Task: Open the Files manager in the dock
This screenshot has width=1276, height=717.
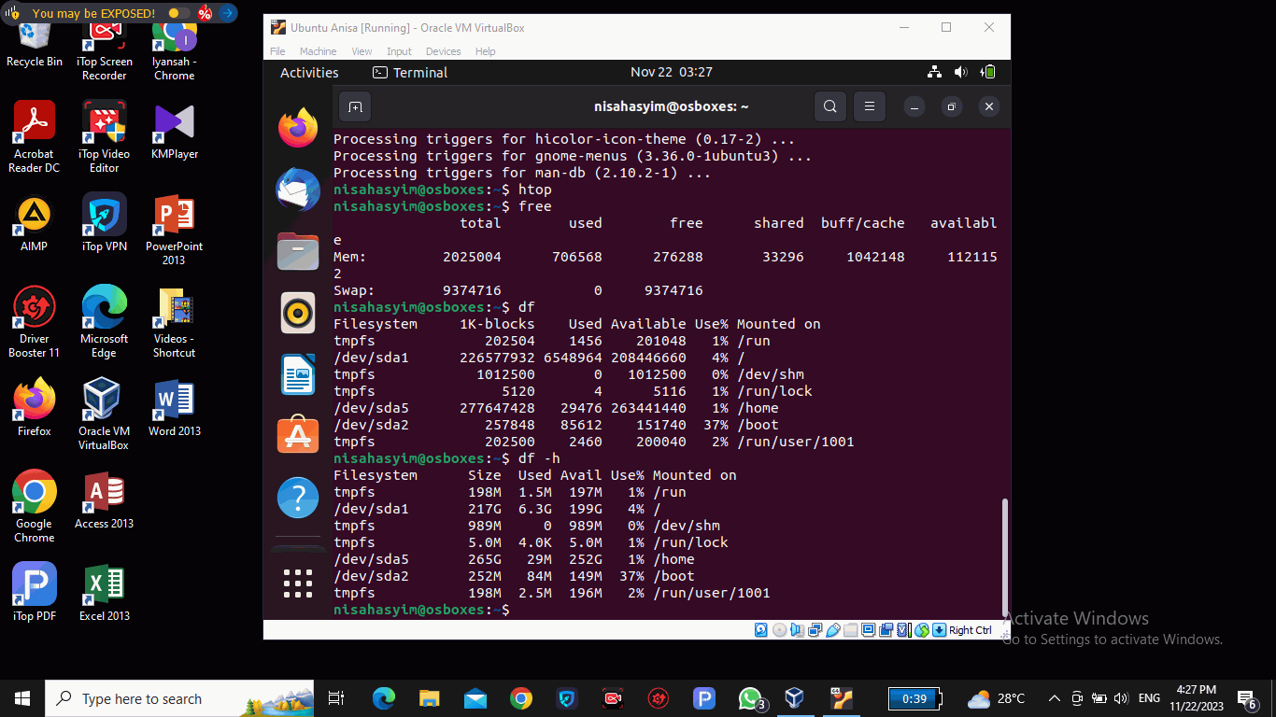Action: [298, 251]
